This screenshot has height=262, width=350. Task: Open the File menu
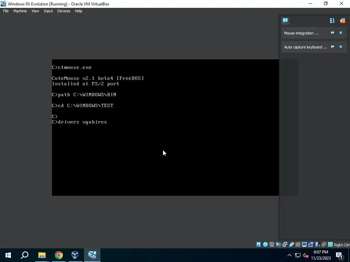[6, 11]
